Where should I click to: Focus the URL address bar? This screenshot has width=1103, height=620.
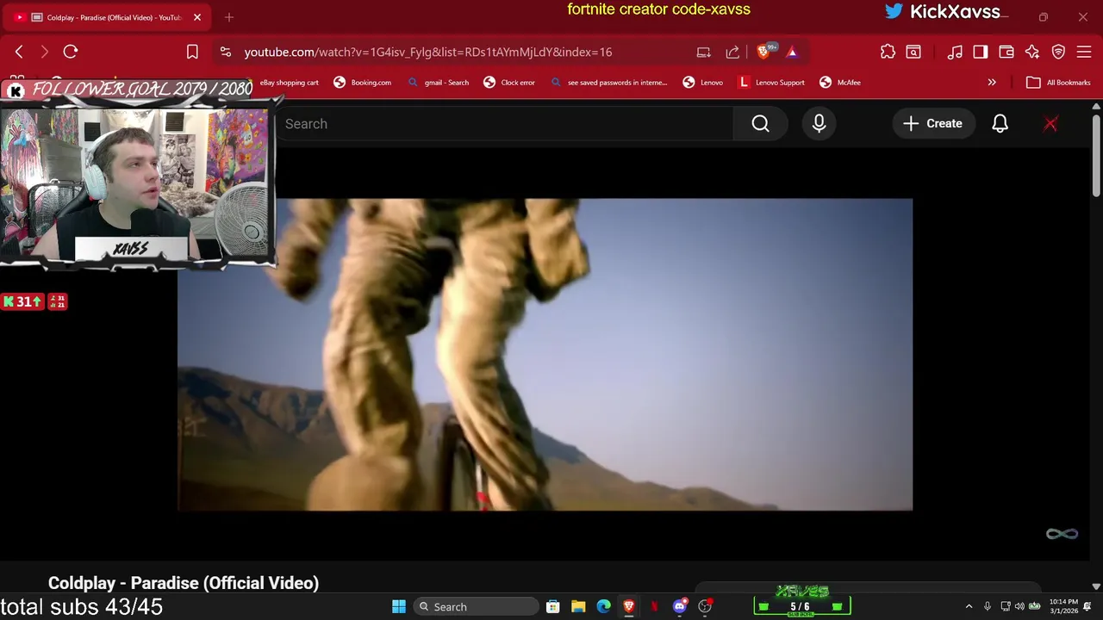coord(427,53)
